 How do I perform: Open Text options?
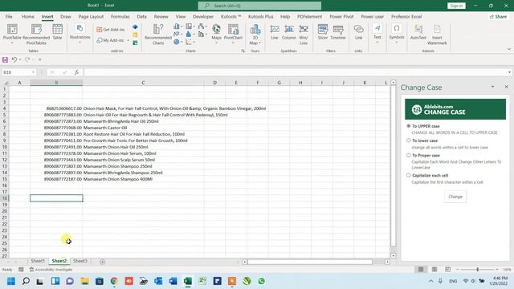(x=377, y=34)
